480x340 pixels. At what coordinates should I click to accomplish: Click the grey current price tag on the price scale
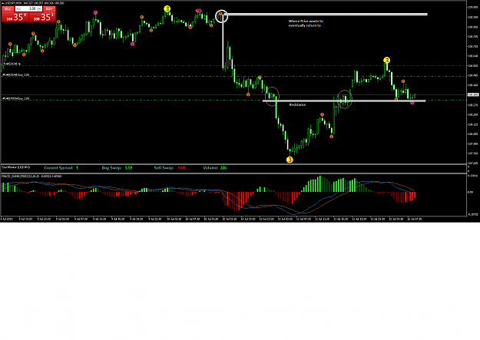pos(473,95)
